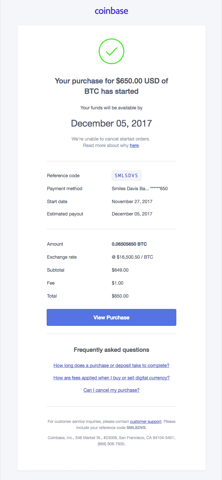Click the purchase started headline text
222x480 pixels.
click(111, 86)
